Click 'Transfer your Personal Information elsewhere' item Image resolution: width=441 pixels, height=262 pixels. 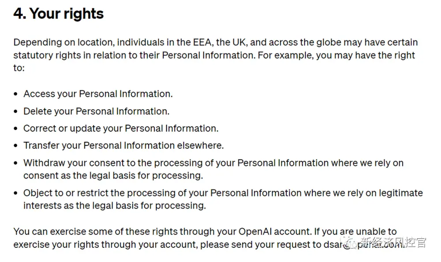click(123, 146)
